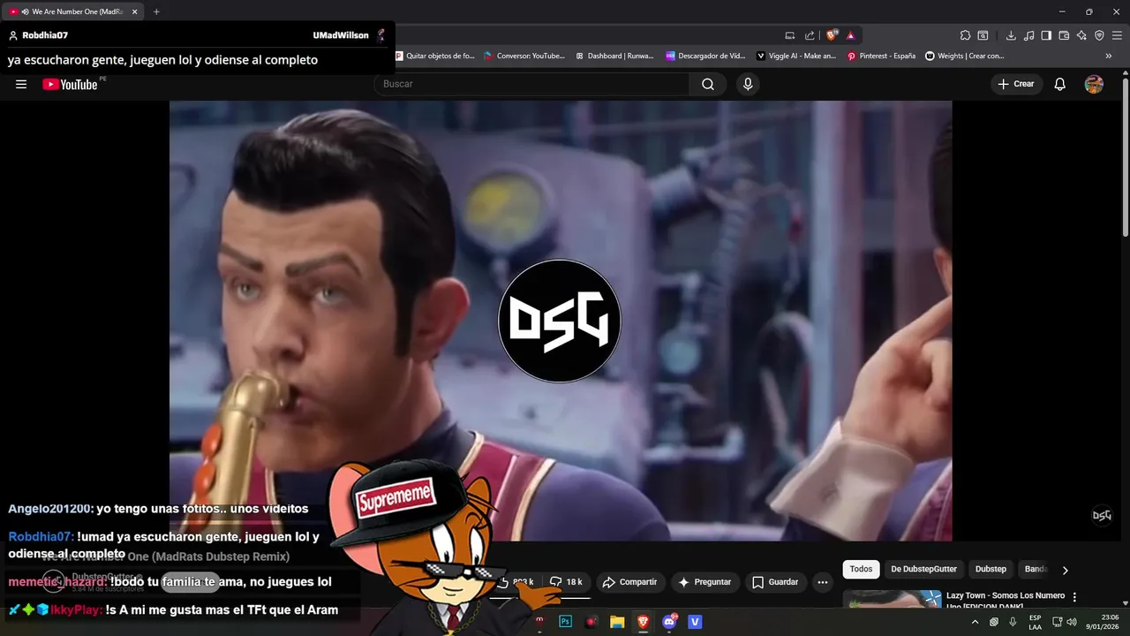Open Viggle AI bookmark
The image size is (1130, 636).
[795, 56]
